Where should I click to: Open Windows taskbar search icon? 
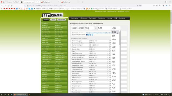click(x=5, y=95)
